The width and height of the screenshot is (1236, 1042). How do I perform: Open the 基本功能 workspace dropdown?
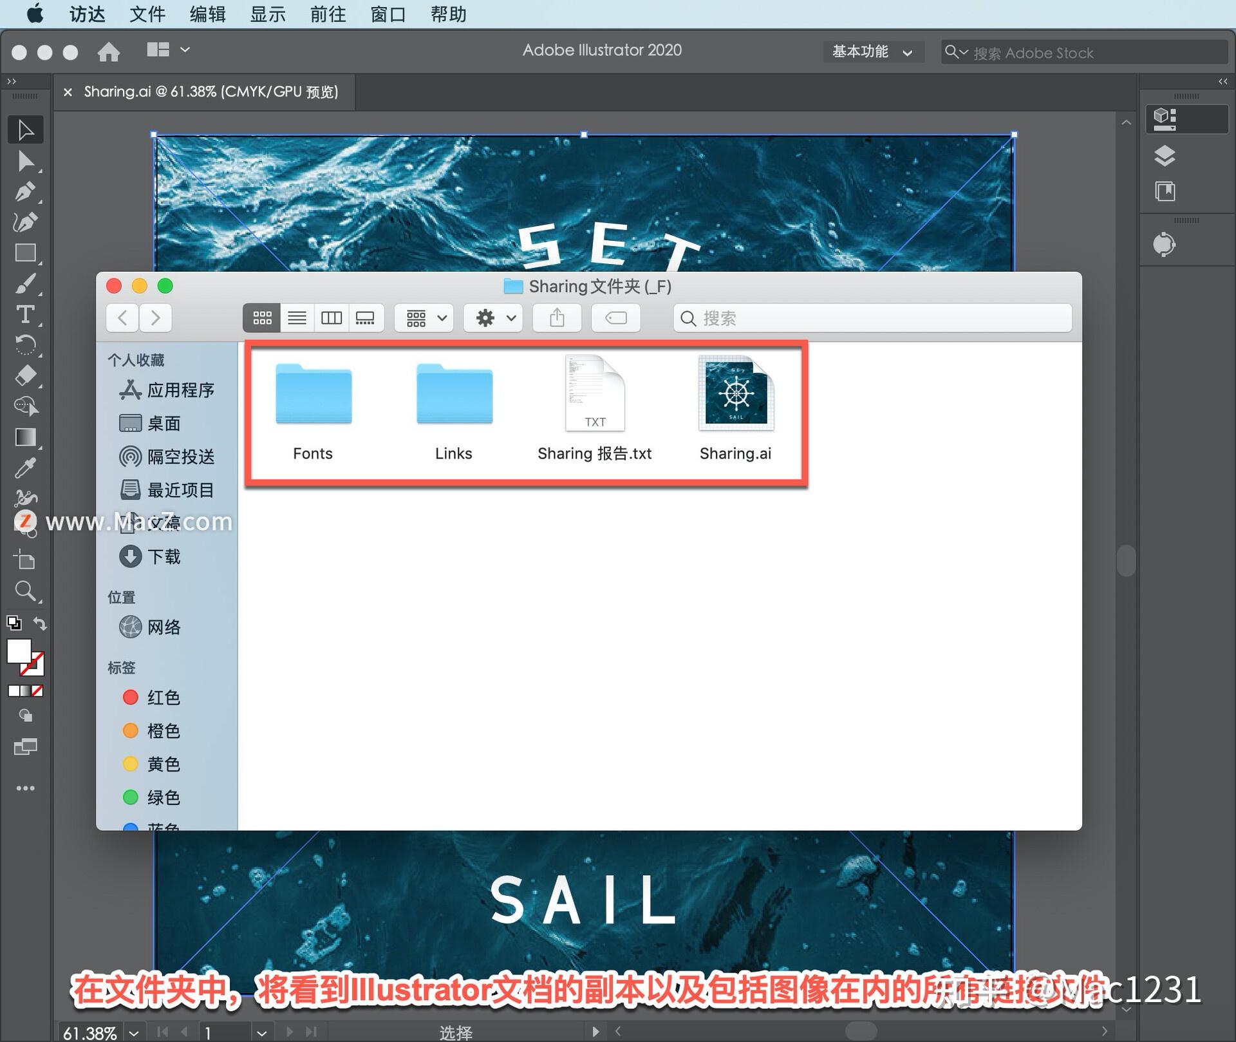[x=872, y=52]
